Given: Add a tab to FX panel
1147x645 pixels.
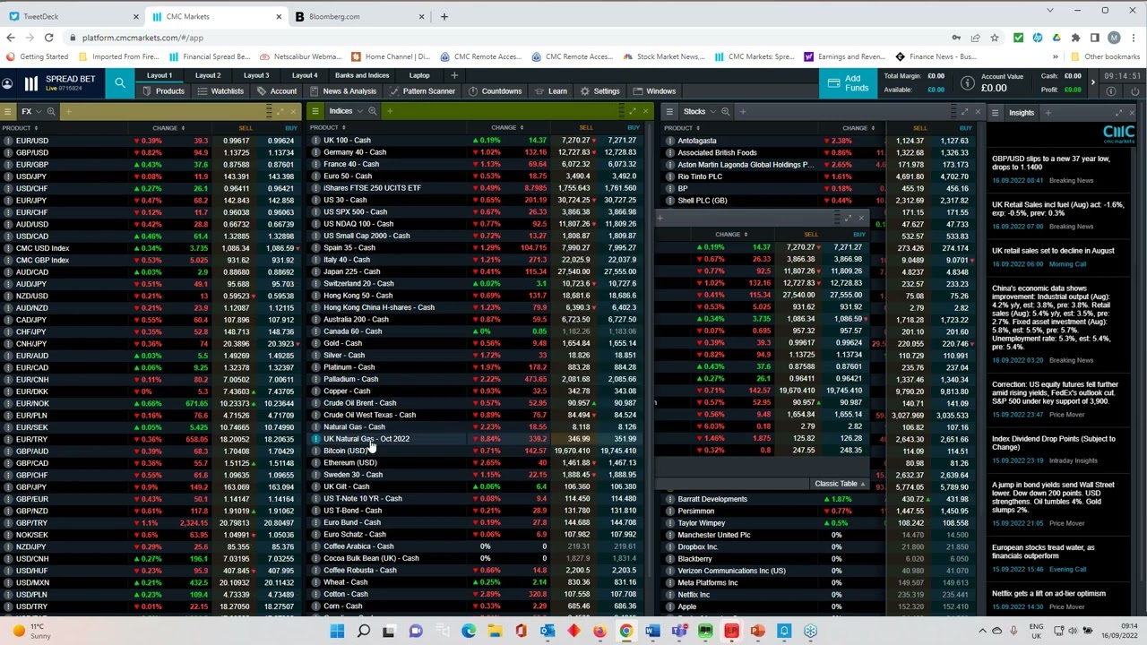Looking at the screenshot, I should 68,112.
